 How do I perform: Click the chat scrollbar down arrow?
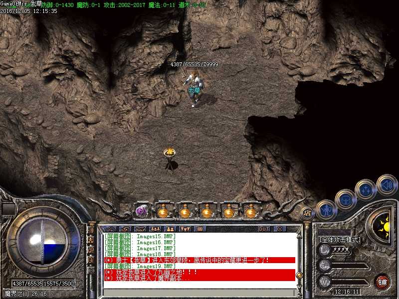[x=300, y=287]
